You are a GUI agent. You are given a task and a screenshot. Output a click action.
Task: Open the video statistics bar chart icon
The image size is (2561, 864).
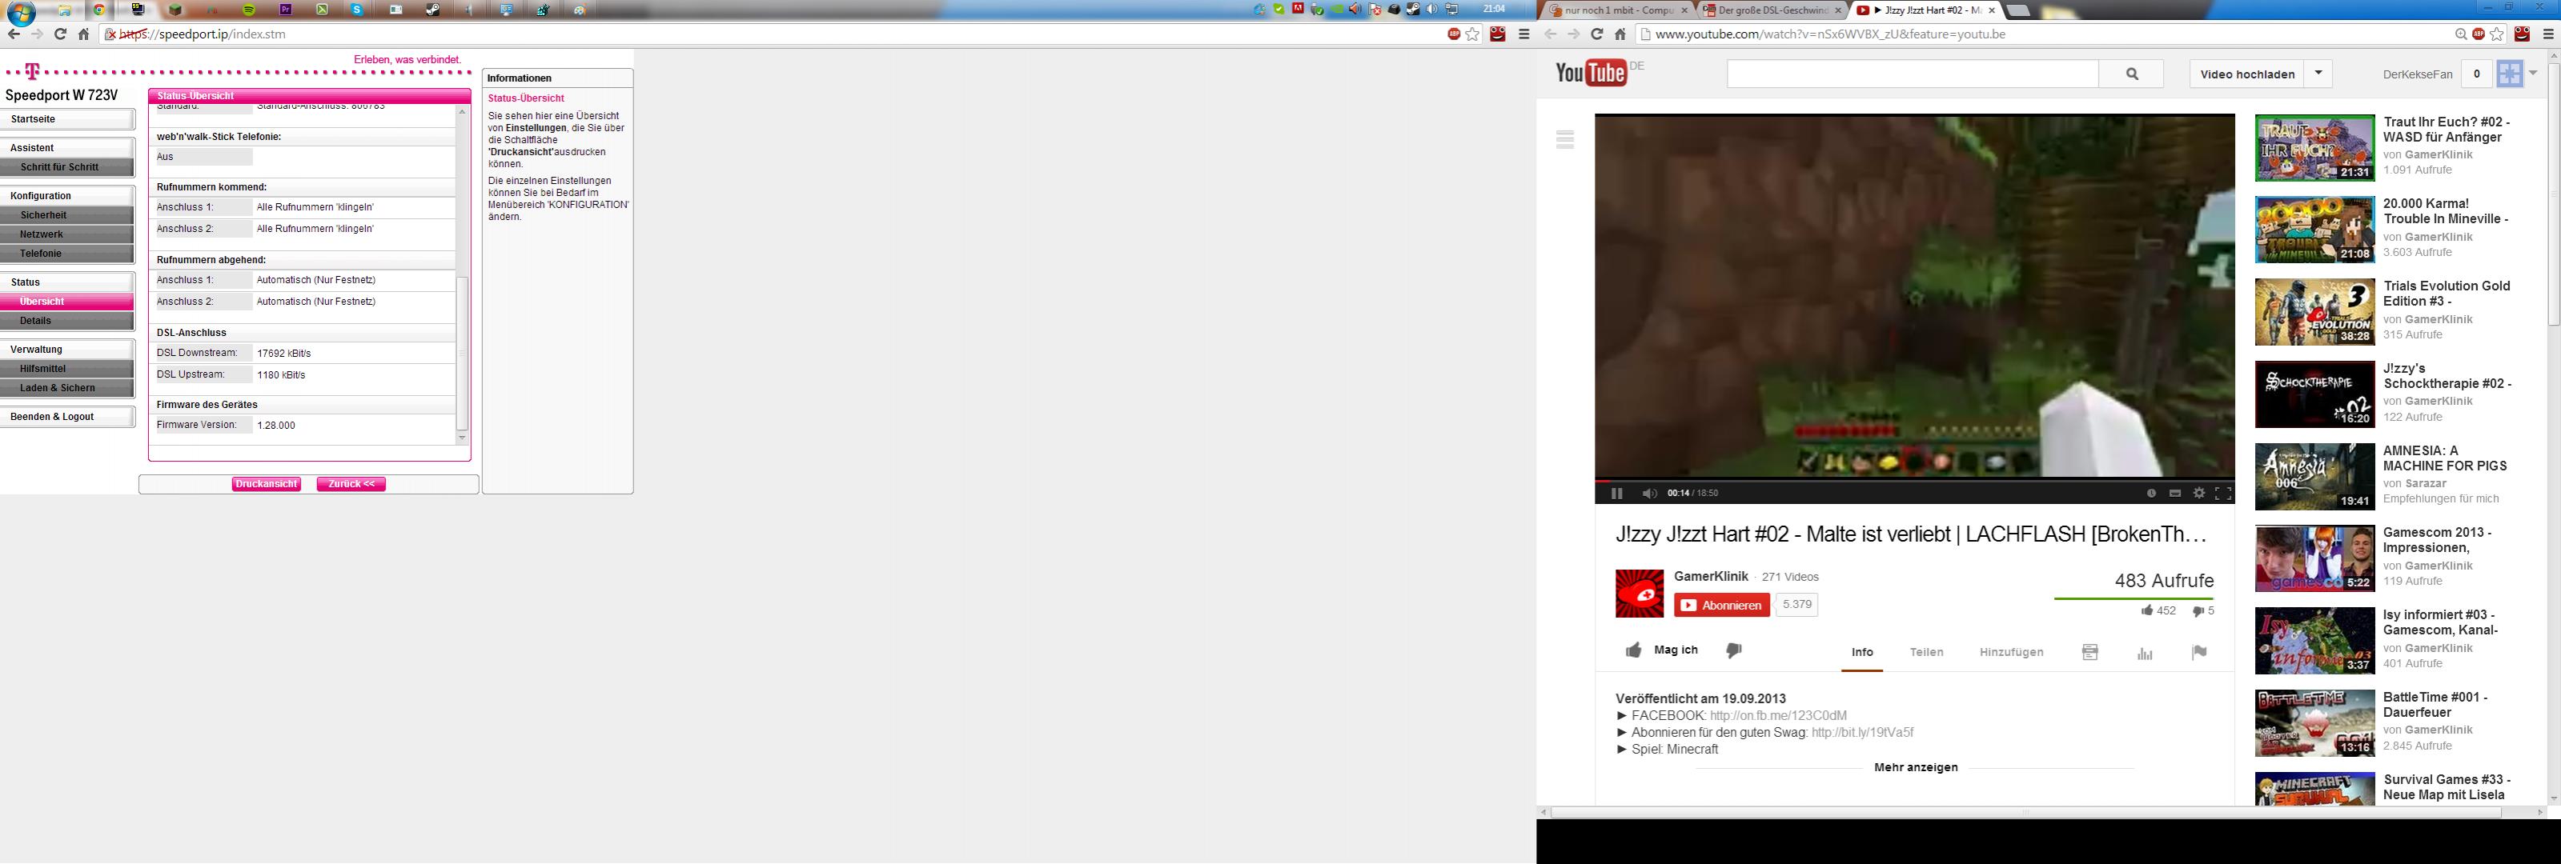pyautogui.click(x=2145, y=653)
